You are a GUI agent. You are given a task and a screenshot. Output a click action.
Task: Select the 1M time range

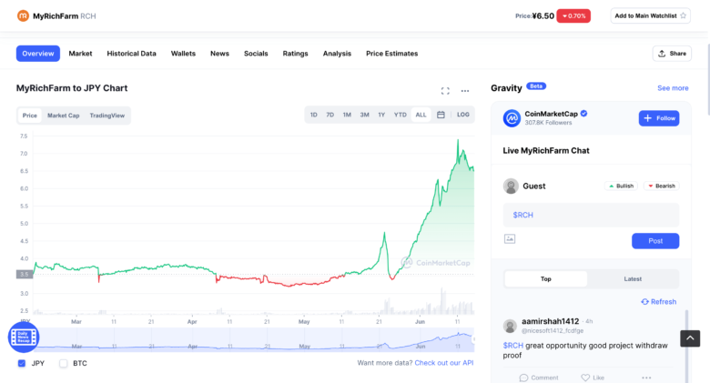pyautogui.click(x=347, y=115)
